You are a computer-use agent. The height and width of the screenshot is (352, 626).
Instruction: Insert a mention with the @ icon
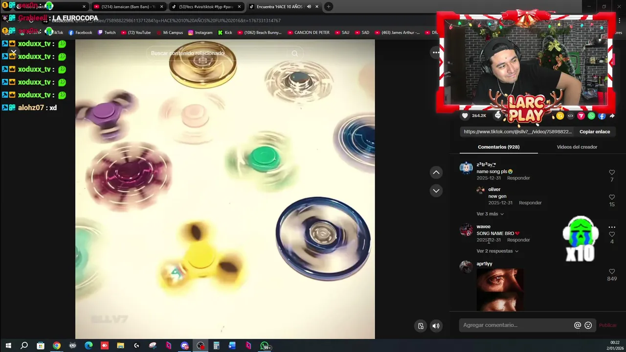pyautogui.click(x=578, y=325)
